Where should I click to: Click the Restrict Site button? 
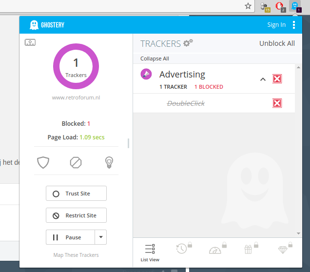coord(76,215)
